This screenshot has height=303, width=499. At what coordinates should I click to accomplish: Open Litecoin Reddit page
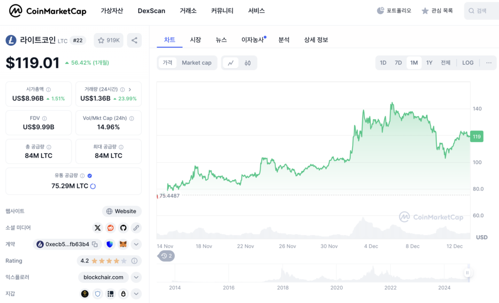coord(111,228)
